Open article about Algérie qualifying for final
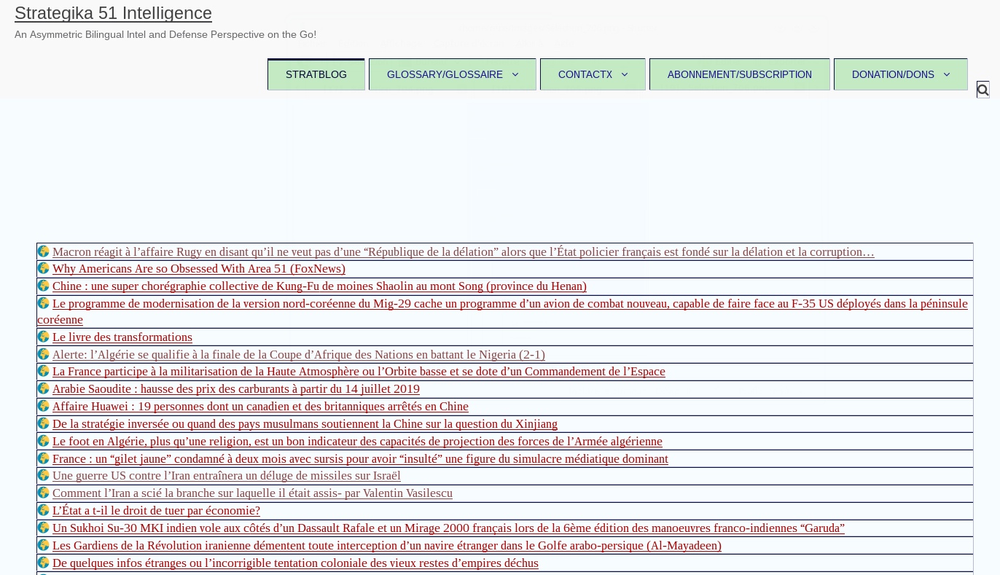The width and height of the screenshot is (1000, 575). pyautogui.click(x=298, y=355)
